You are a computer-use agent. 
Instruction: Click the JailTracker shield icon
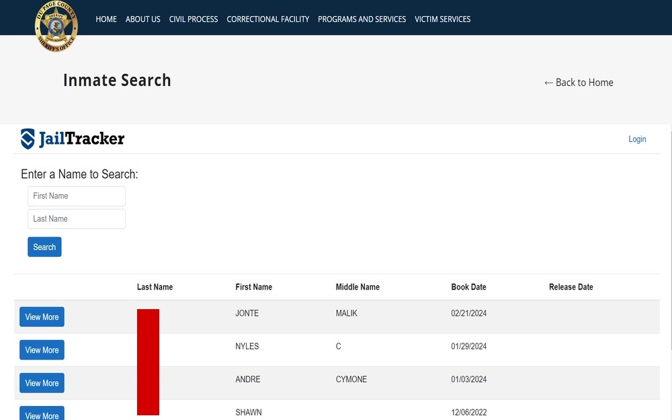pos(26,138)
